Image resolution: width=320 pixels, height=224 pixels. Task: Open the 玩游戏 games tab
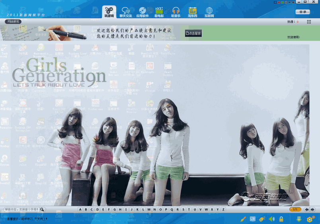click(109, 12)
